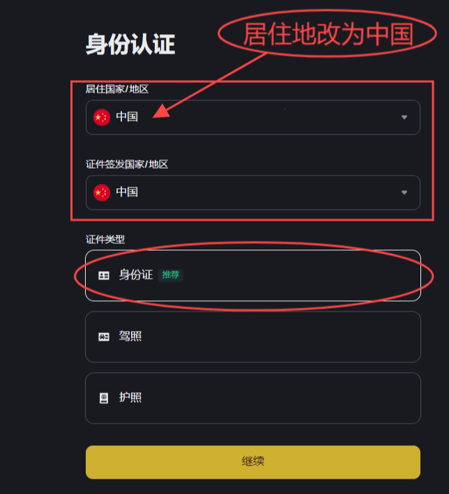449x494 pixels.
Task: Click the 证件签发国家/地区 field label
Action: pyautogui.click(x=127, y=164)
